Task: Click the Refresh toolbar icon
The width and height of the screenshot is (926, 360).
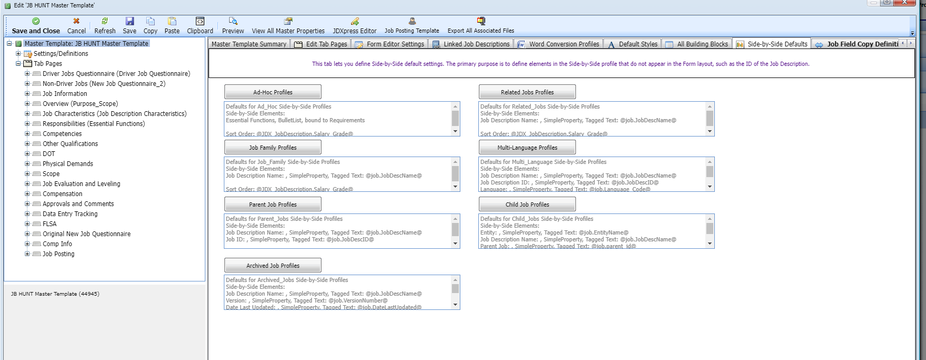Action: point(105,21)
